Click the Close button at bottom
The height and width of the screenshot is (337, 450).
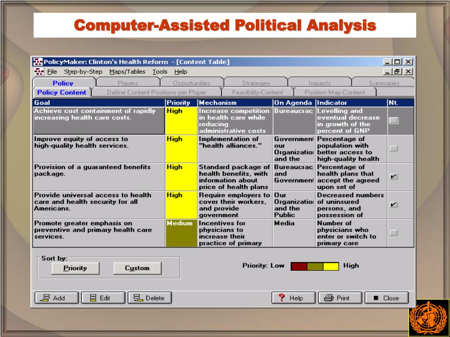pos(387,298)
